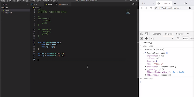Select class.js in the explorer tree
This screenshot has height=97, width=194.
pos(7,10)
